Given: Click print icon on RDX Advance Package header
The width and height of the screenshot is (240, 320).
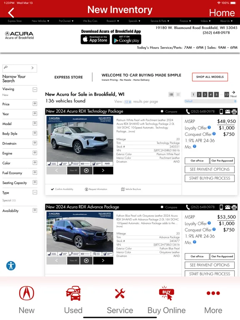Looking at the screenshot, I should point(234,207).
